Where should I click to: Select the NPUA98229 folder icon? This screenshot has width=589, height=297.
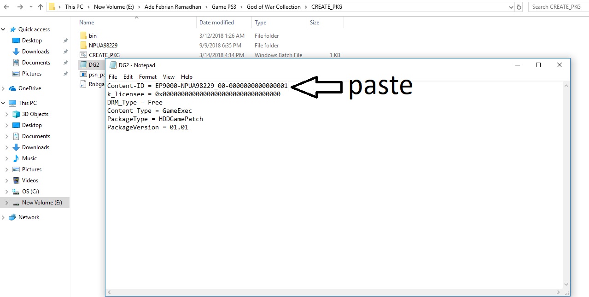[x=83, y=45]
